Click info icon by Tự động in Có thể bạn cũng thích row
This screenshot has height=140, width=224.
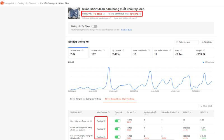click(x=104, y=129)
